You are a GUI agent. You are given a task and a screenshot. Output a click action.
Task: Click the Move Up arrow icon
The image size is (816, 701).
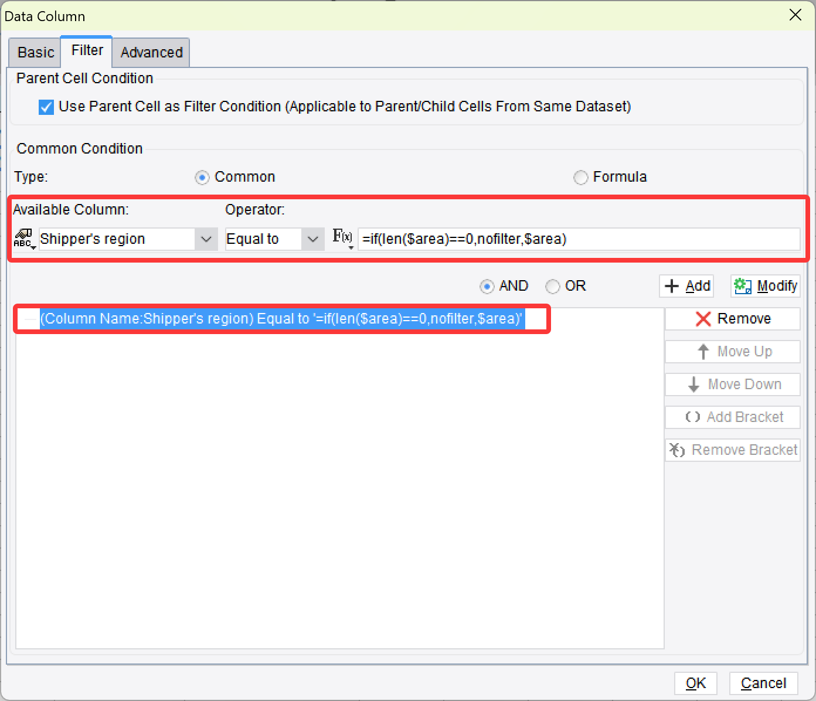702,351
